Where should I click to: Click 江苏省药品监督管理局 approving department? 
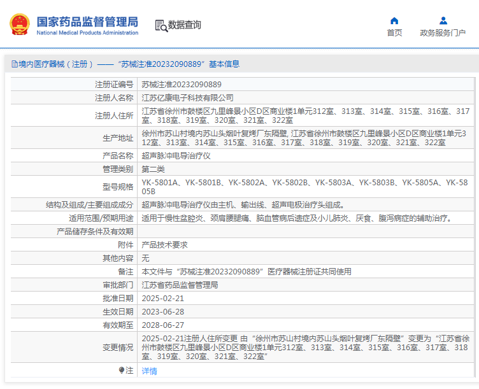coord(180,285)
